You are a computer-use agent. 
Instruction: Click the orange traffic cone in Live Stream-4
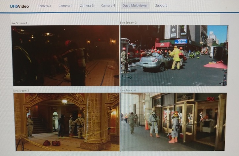(x=147, y=125)
